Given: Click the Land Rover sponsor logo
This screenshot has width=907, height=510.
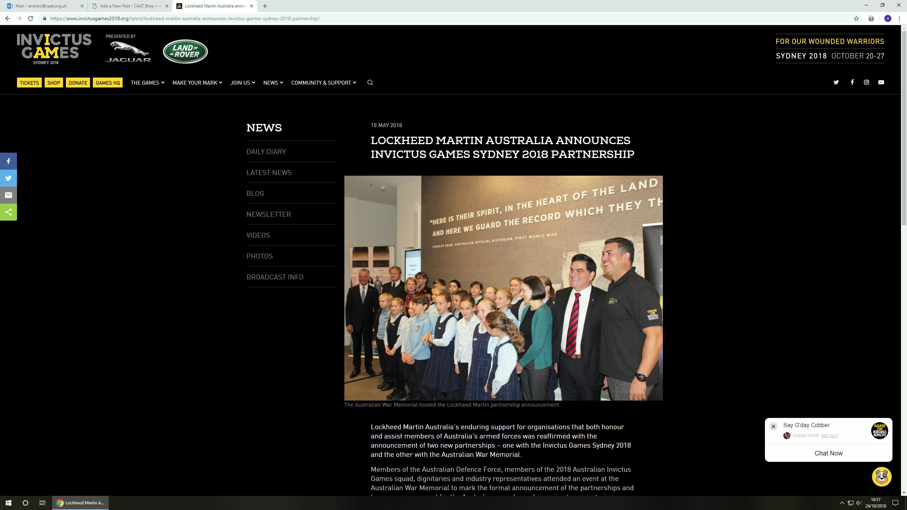Looking at the screenshot, I should [185, 51].
